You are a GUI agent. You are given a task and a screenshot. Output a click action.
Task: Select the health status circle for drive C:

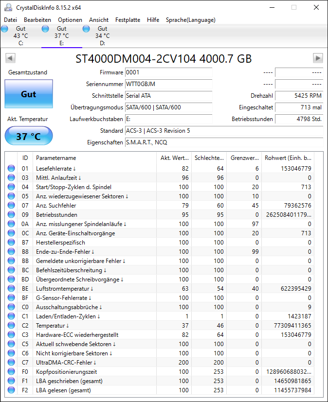pos(5,29)
